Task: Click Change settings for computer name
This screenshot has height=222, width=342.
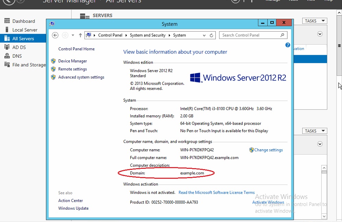Action: pos(269,150)
